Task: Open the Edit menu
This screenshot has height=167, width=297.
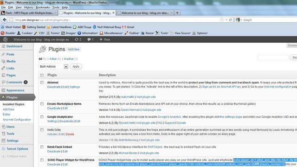Action: click(x=11, y=7)
